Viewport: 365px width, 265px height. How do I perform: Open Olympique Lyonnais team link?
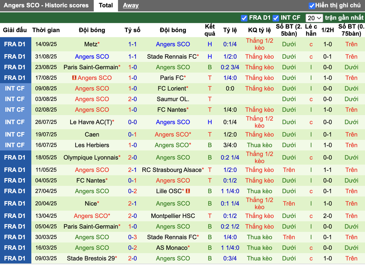click(91, 157)
